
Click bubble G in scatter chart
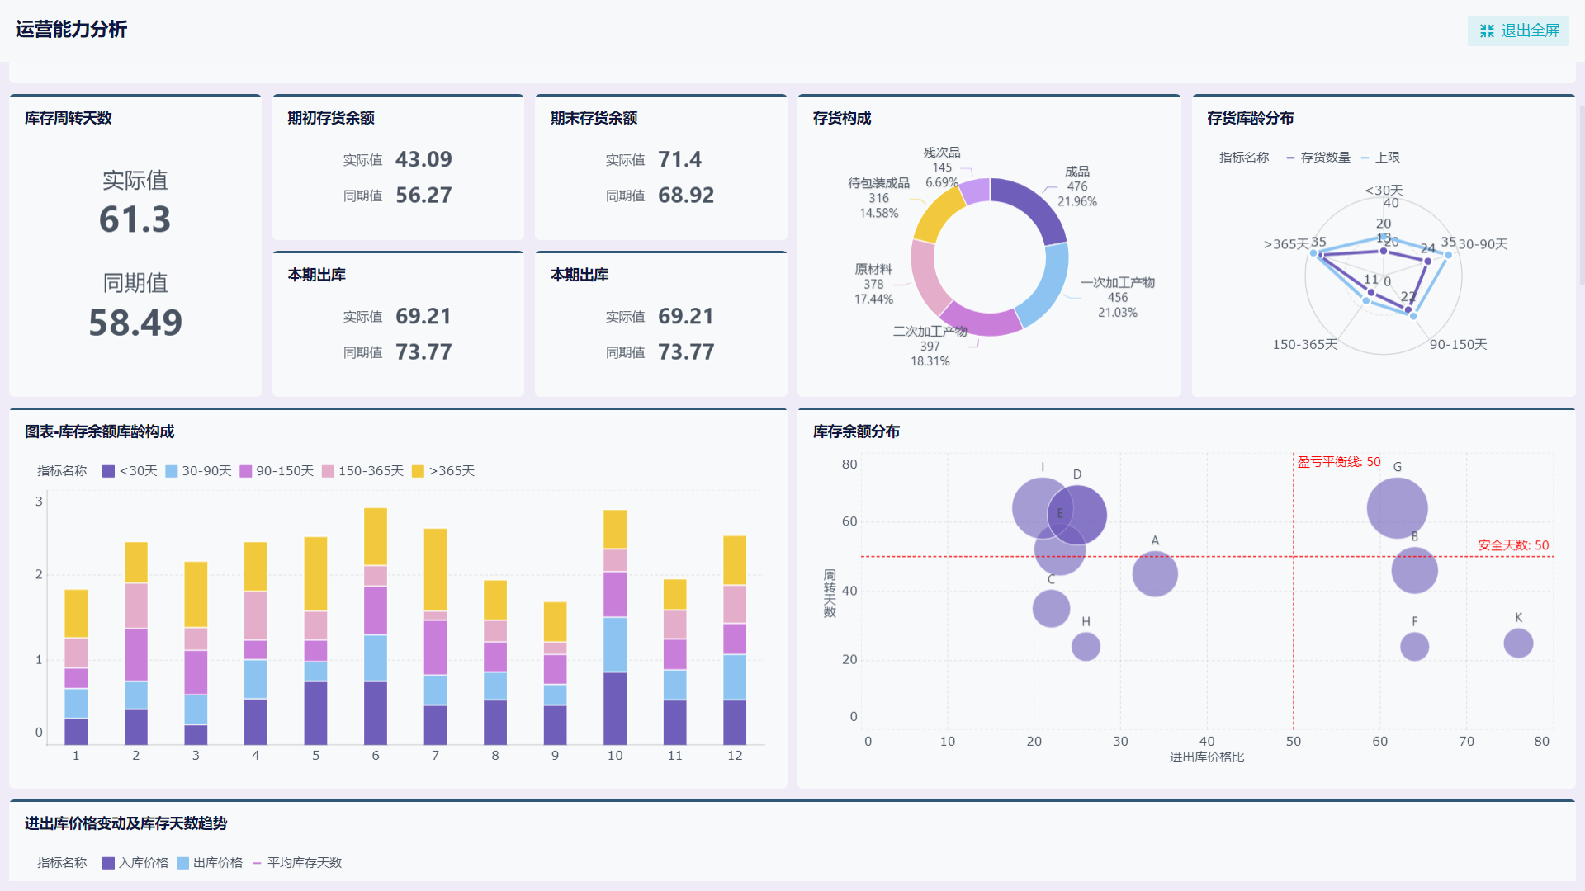(1397, 508)
